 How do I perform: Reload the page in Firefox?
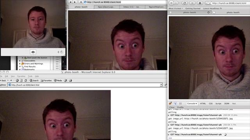coord(185,3)
